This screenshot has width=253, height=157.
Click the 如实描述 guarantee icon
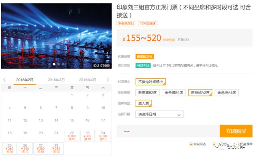[191, 144]
